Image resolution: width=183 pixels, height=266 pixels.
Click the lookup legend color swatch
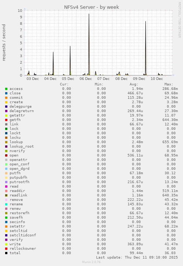[6, 142]
